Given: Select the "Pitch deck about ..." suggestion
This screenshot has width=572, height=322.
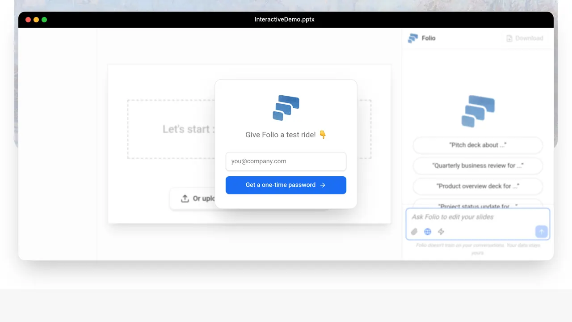Looking at the screenshot, I should tap(478, 145).
